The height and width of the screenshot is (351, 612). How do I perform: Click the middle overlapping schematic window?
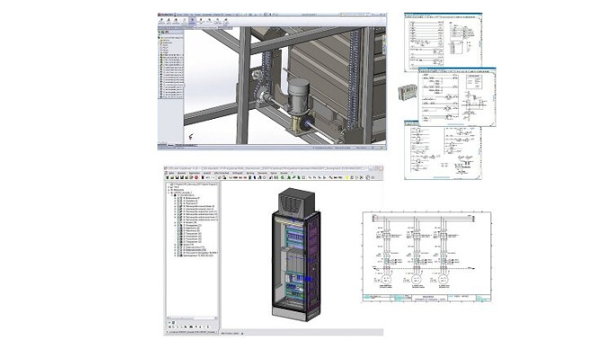[x=457, y=97]
